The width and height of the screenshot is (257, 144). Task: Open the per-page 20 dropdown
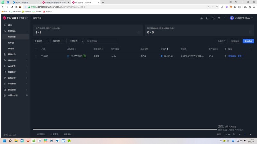[x=227, y=134]
